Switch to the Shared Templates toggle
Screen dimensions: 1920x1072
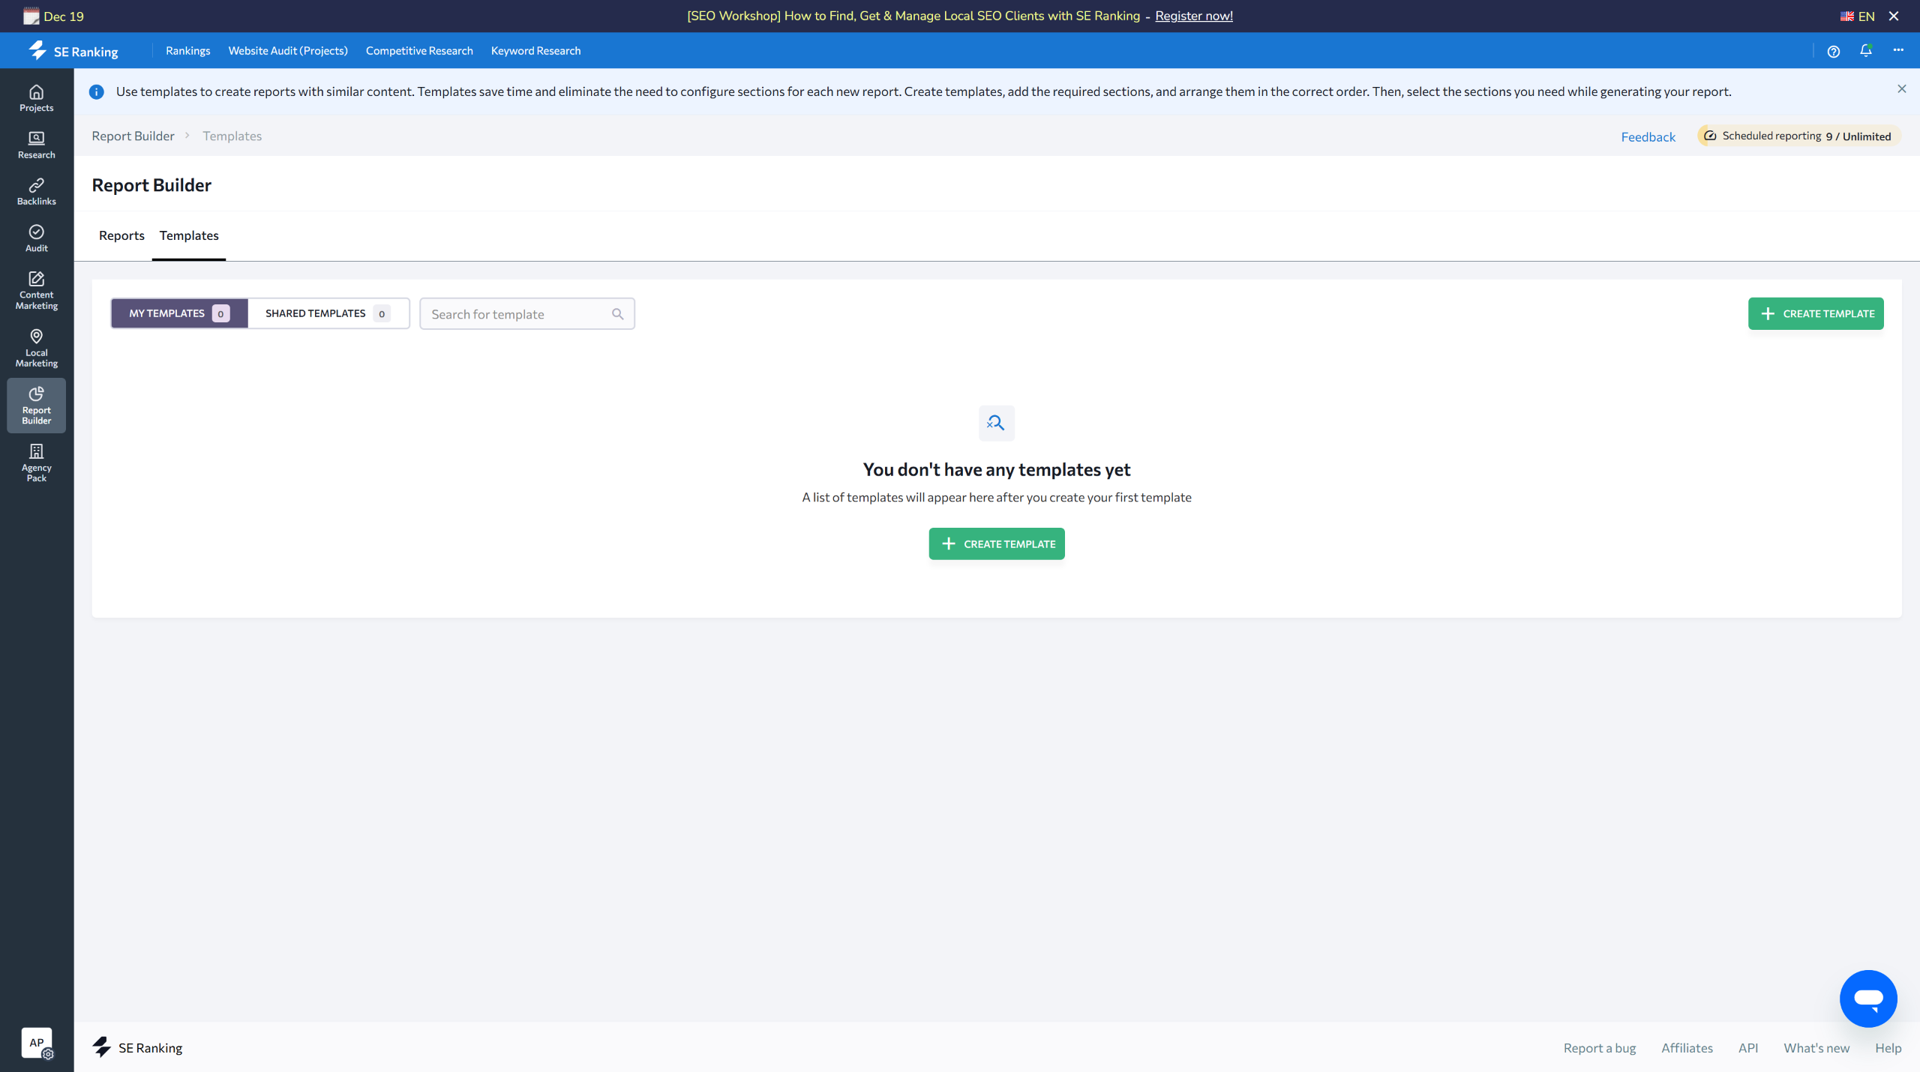tap(328, 313)
